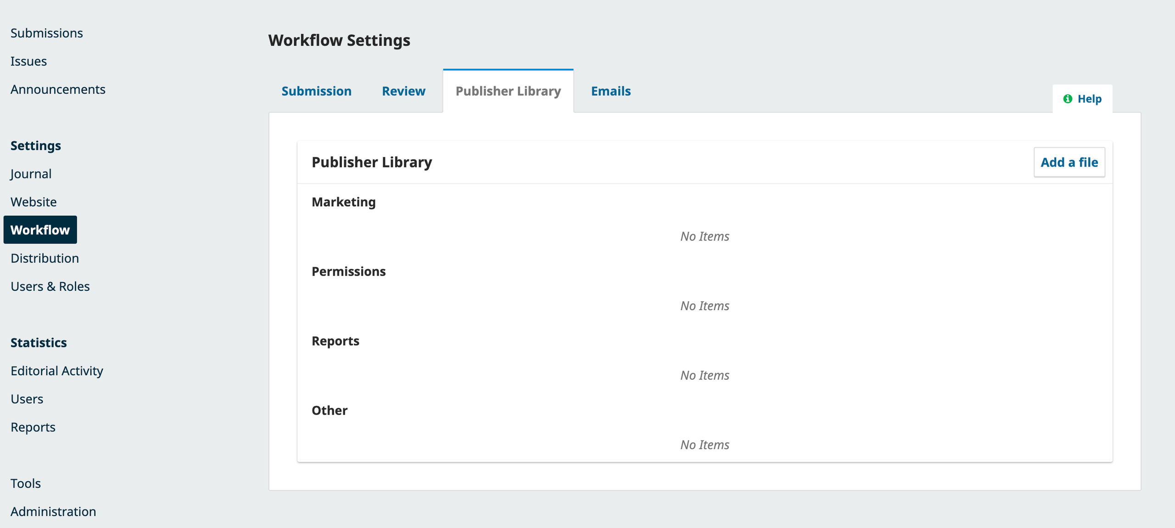Open Users statistics page
The image size is (1175, 528).
click(x=27, y=399)
